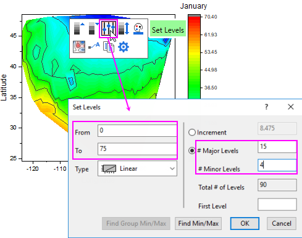Select the Increment radio button
Image resolution: width=302 pixels, height=238 pixels.
[192, 133]
